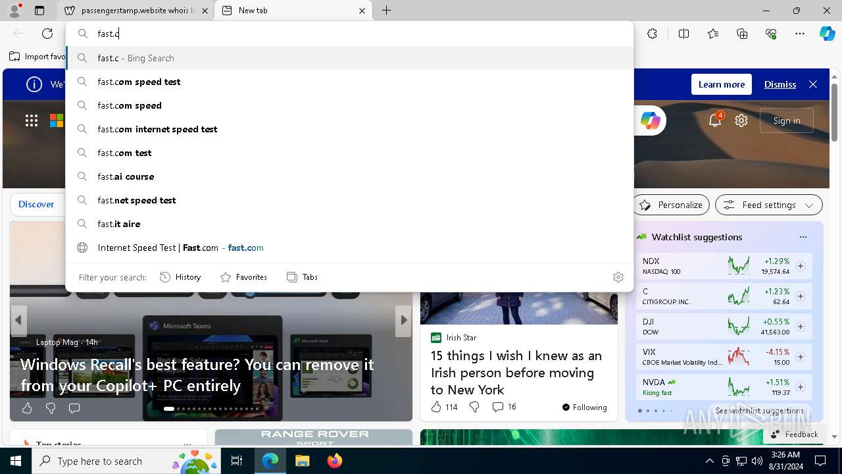Click the Sign in button
The image size is (842, 474).
click(x=787, y=120)
